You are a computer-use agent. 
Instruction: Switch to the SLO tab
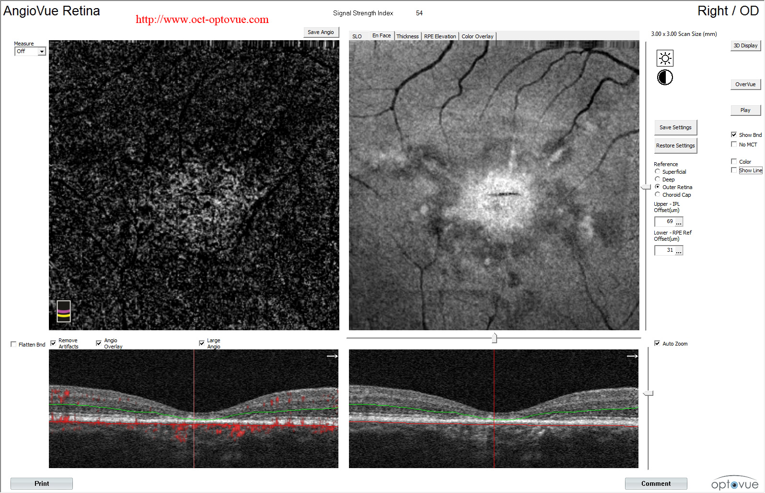357,36
